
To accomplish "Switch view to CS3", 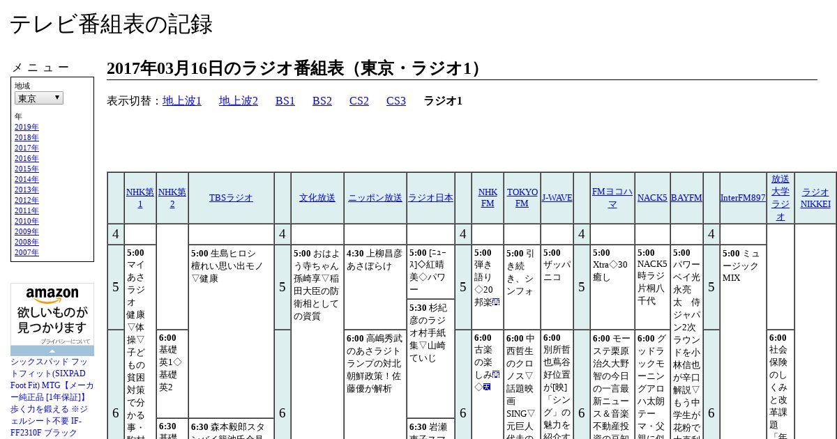I will tap(396, 101).
